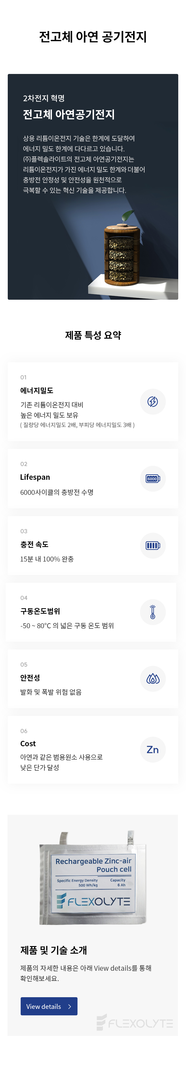The image size is (186, 1067).
Task: Select the 충전 속도 card heading
Action: (x=34, y=544)
